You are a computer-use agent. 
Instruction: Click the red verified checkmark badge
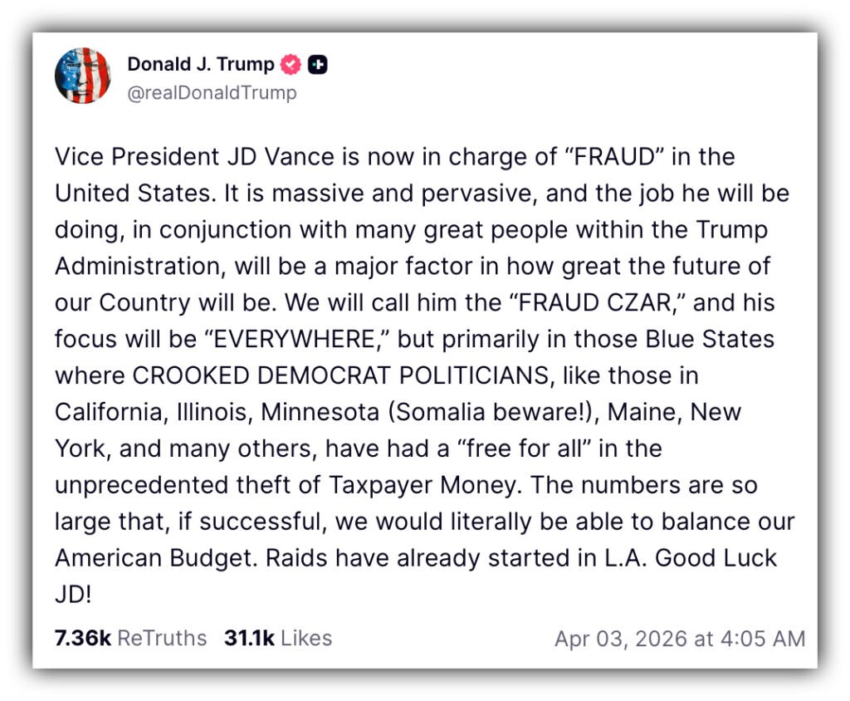click(x=291, y=64)
